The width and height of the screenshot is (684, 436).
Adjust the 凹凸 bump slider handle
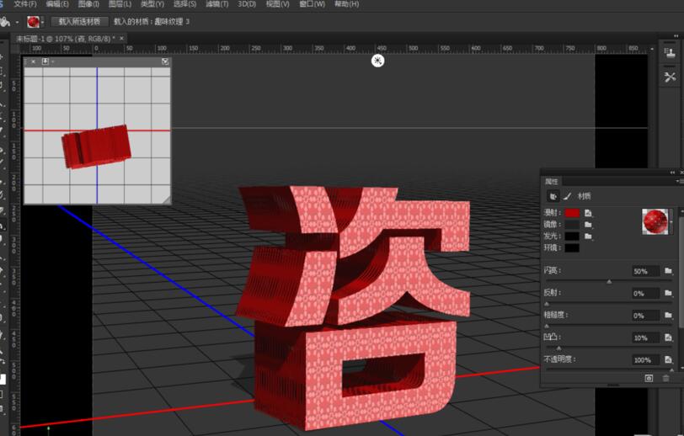(558, 348)
